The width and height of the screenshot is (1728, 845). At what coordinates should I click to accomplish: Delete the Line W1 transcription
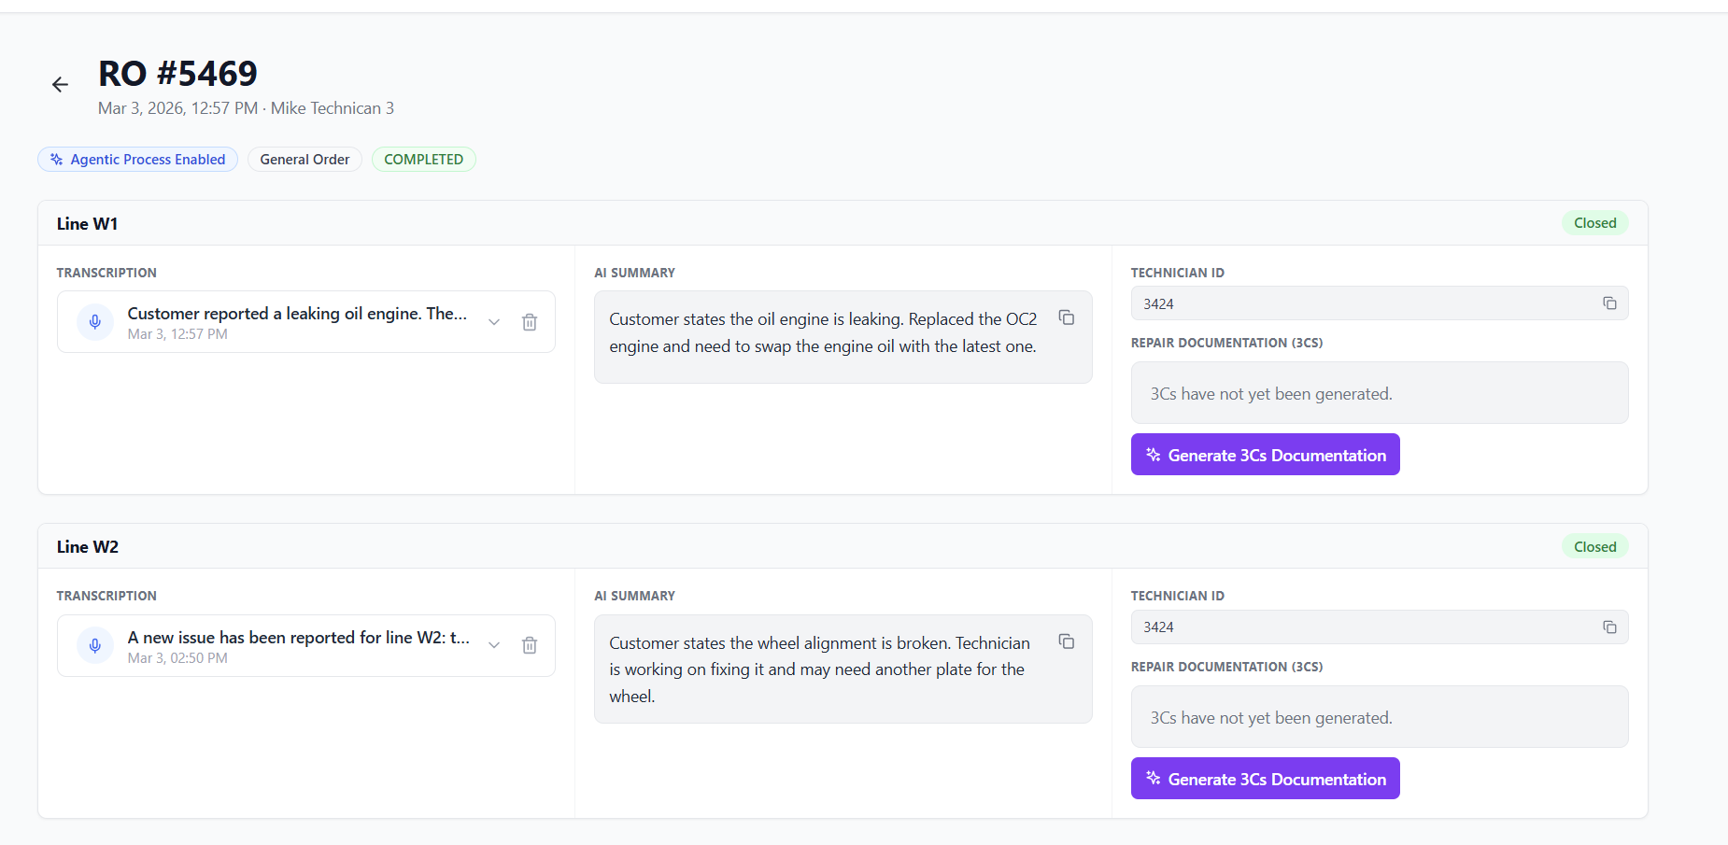point(530,322)
